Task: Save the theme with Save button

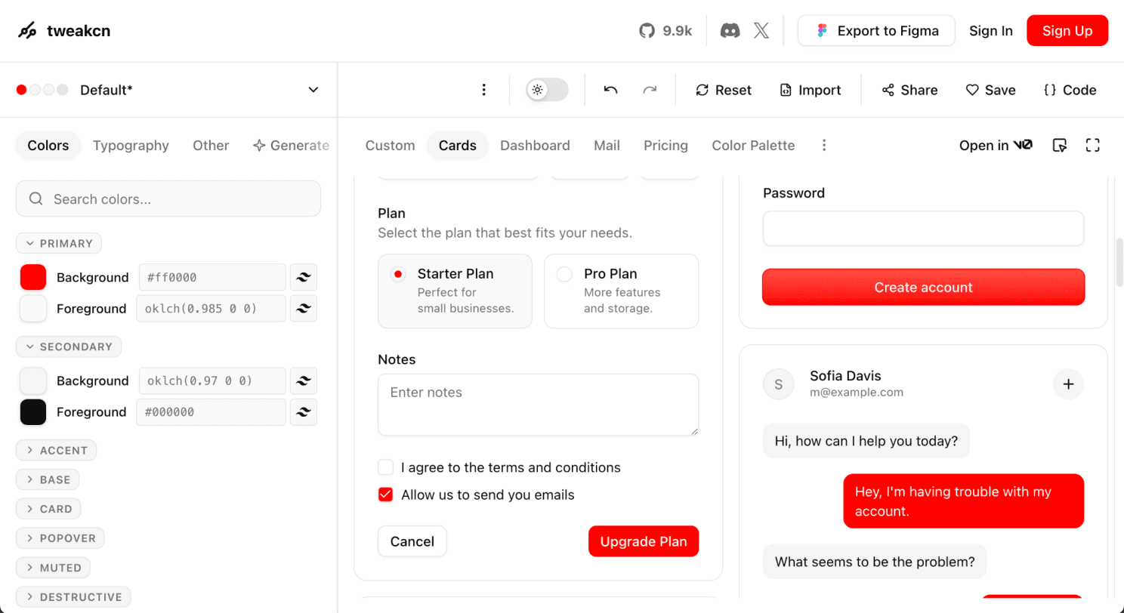Action: click(990, 90)
